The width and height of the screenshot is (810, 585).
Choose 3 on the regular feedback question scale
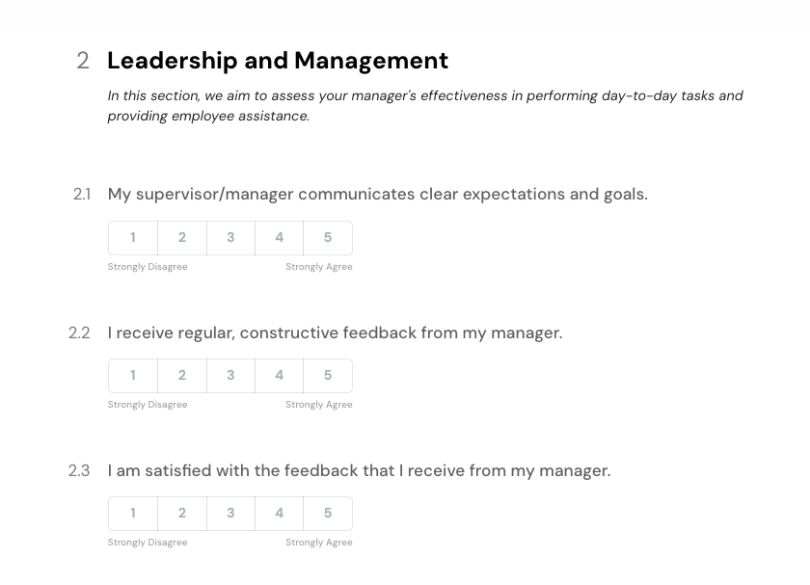pyautogui.click(x=230, y=375)
